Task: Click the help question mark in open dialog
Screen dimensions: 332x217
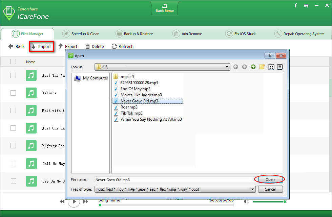Action: point(270,55)
